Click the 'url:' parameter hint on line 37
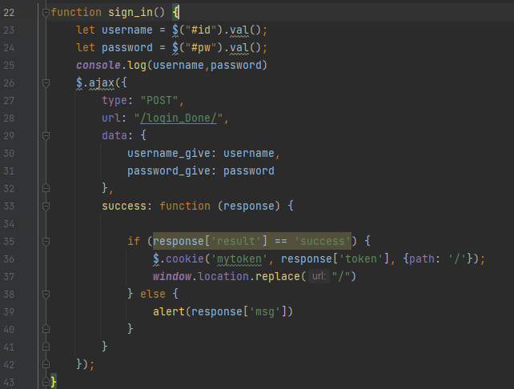Viewport: 514px width, 389px height. tap(319, 276)
